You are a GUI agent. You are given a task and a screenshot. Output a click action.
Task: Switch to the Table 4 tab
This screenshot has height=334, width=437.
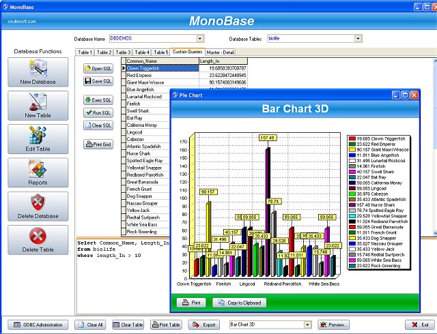[x=142, y=52]
